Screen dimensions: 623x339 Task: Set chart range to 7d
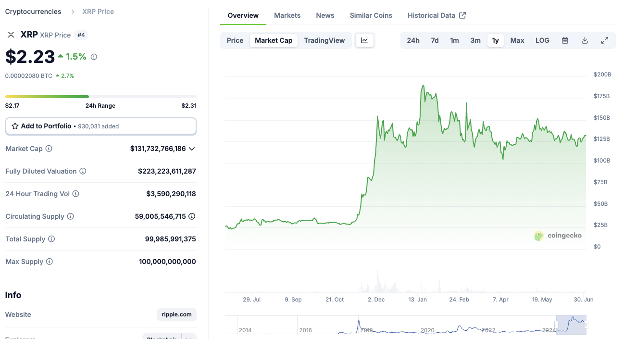point(435,40)
